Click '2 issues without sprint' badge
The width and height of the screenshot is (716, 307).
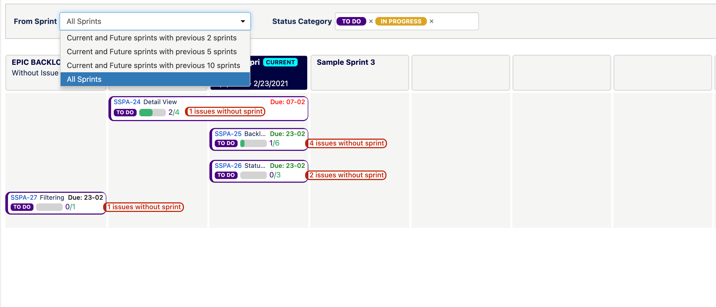point(346,175)
